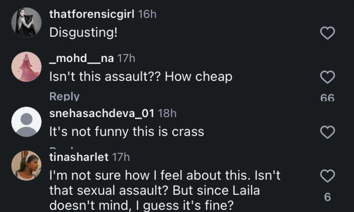
Task: Select tinasharlet's comment about Laila
Action: (x=165, y=190)
